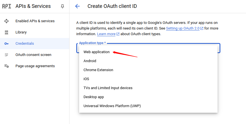This screenshot has width=246, height=124.
Task: Click the Enabled APIs & services icon
Action: [x=6, y=21]
